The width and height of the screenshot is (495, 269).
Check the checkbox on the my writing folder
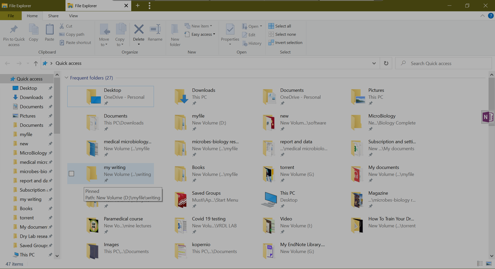71,174
